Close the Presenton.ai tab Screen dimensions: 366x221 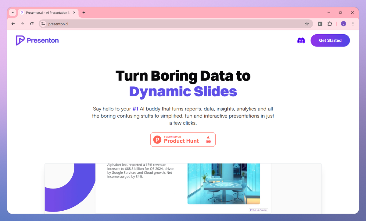click(x=74, y=13)
